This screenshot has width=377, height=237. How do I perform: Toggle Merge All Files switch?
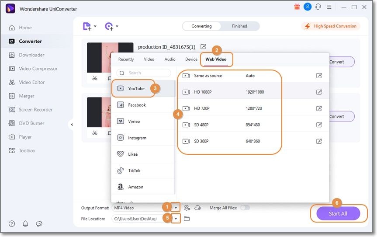(x=245, y=208)
